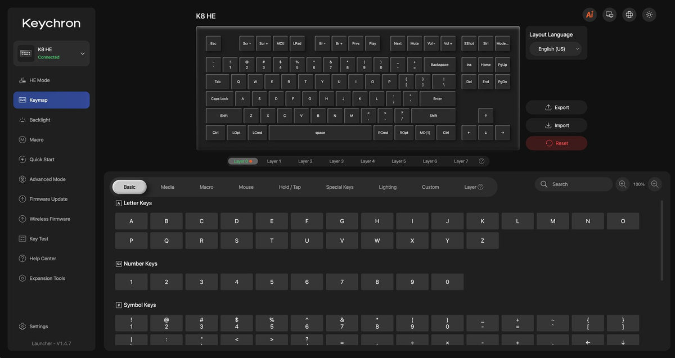Image resolution: width=675 pixels, height=358 pixels.
Task: Open Quick Start in sidebar
Action: 51,160
